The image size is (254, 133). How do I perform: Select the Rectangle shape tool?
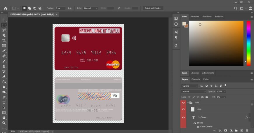tap(4, 113)
